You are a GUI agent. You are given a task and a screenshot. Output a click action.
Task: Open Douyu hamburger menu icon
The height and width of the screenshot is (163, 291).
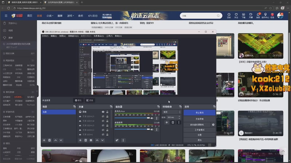coord(6,16)
